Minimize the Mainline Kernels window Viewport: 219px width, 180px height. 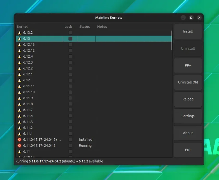click(x=183, y=18)
